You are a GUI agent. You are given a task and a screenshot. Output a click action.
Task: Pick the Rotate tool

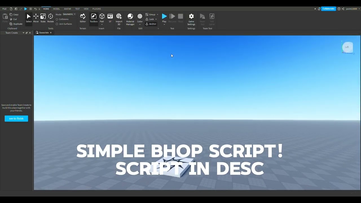pyautogui.click(x=50, y=18)
